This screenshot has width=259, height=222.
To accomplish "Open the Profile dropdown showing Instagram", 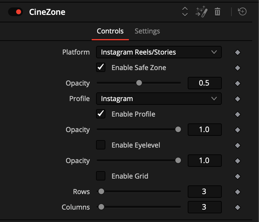I will tap(159, 99).
